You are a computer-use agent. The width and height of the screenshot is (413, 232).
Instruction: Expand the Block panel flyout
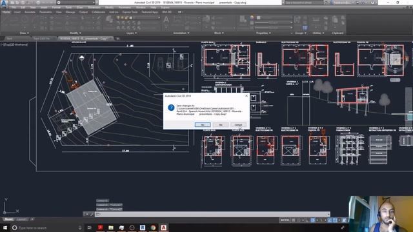click(x=219, y=33)
